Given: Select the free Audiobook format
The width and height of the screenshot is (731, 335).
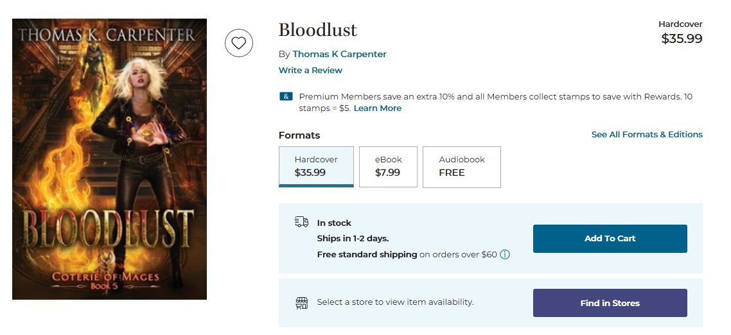Looking at the screenshot, I should point(462,167).
